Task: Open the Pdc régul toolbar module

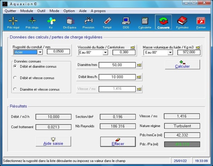Action: pyautogui.click(x=13, y=22)
